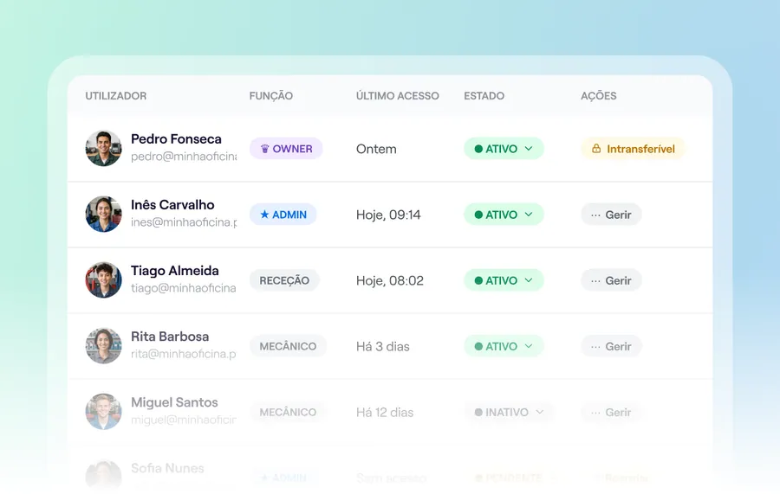Click Tiago Almeida's avatar photo
Viewport: 780px width, 494px height.
point(103,280)
